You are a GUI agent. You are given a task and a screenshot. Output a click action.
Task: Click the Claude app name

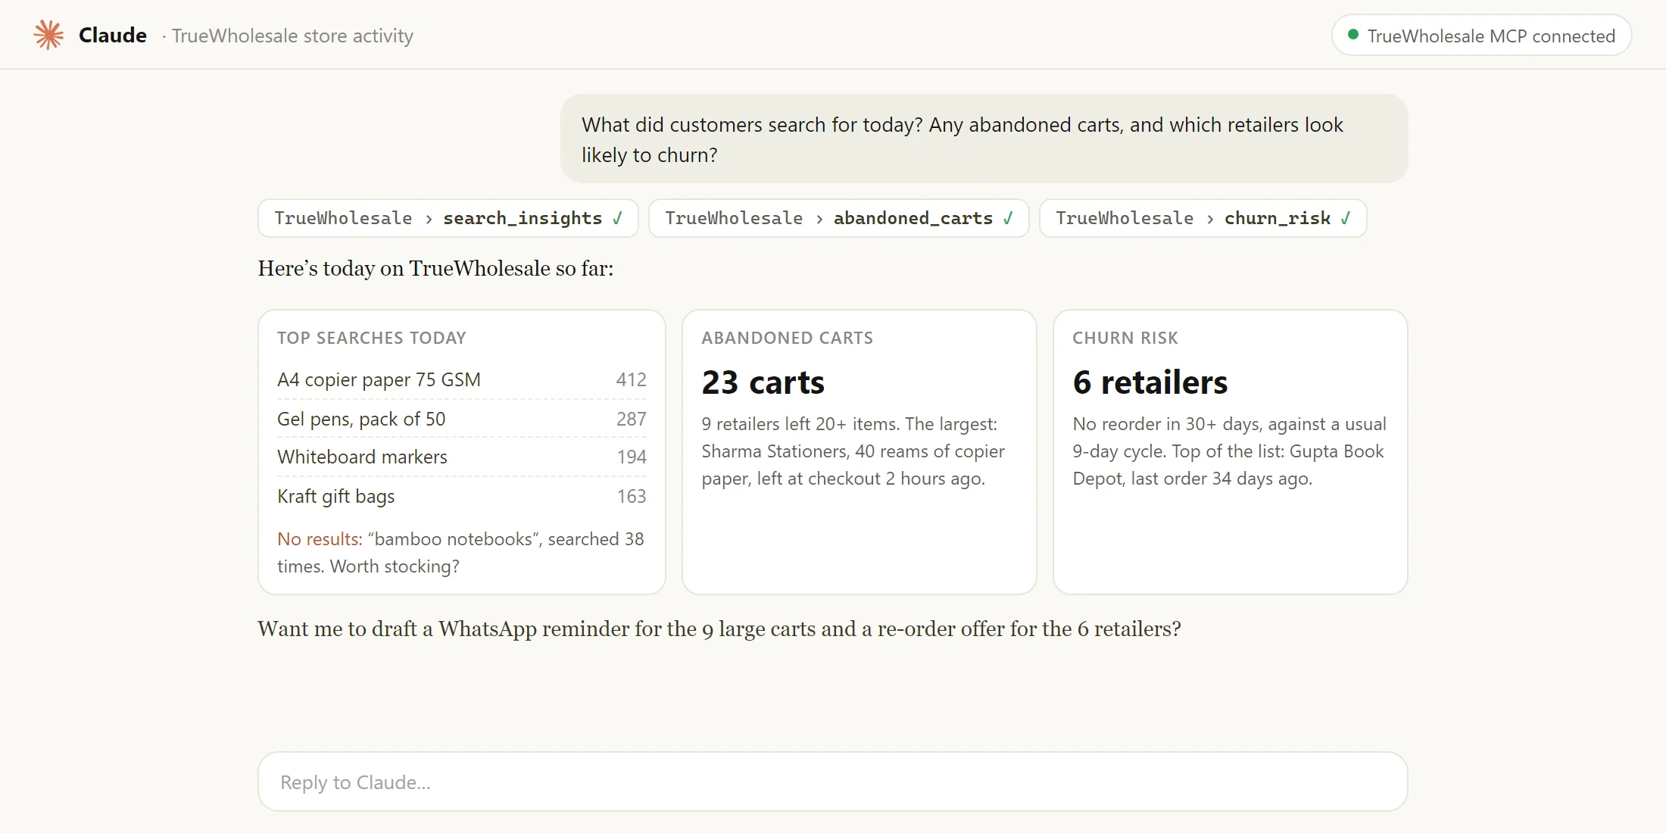113,35
